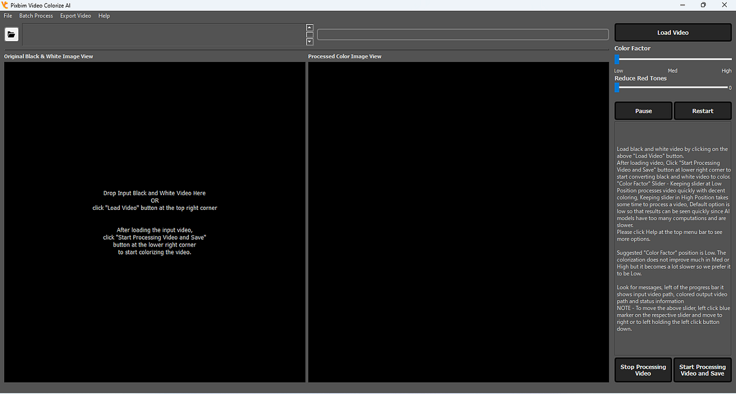736x394 pixels.
Task: Open the Export Video menu
Action: click(x=76, y=15)
